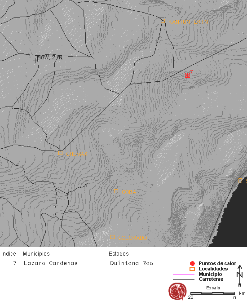Select the Kantunilkin locality square marker
This screenshot has width=247, height=301.
click(x=163, y=21)
